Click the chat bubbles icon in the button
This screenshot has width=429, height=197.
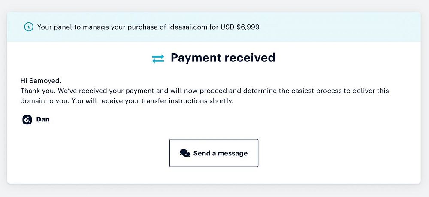tap(185, 153)
